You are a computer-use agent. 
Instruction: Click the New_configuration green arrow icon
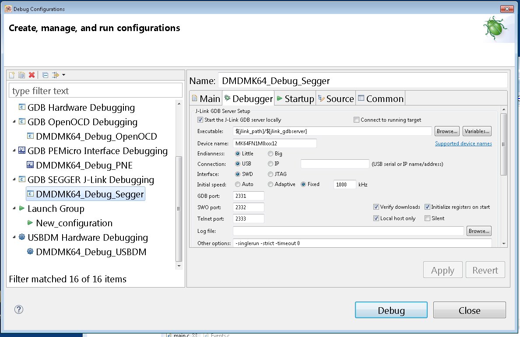point(30,223)
